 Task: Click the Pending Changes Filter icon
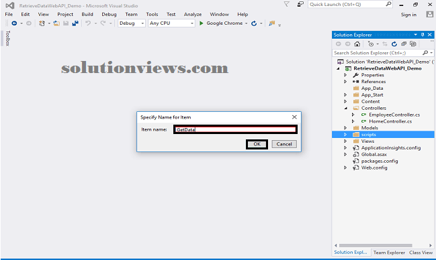(371, 44)
